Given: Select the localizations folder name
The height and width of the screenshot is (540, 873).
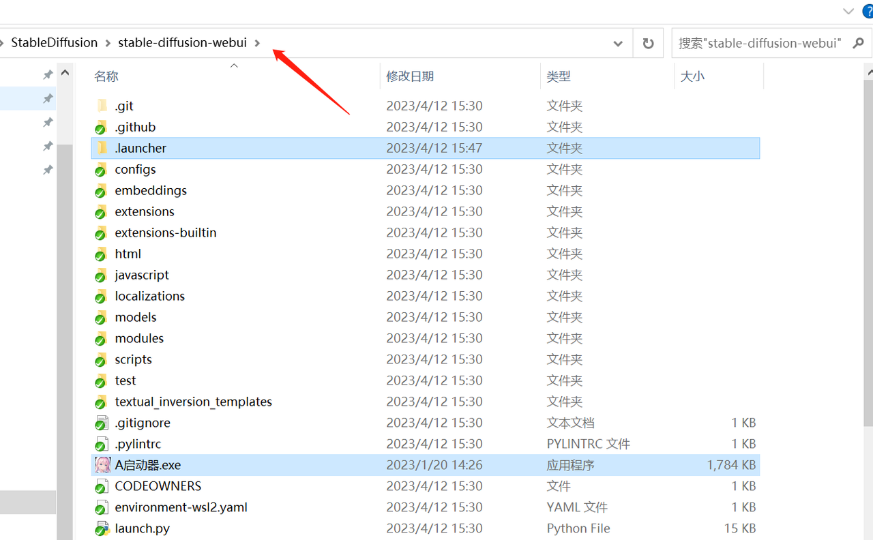Looking at the screenshot, I should click(x=150, y=296).
